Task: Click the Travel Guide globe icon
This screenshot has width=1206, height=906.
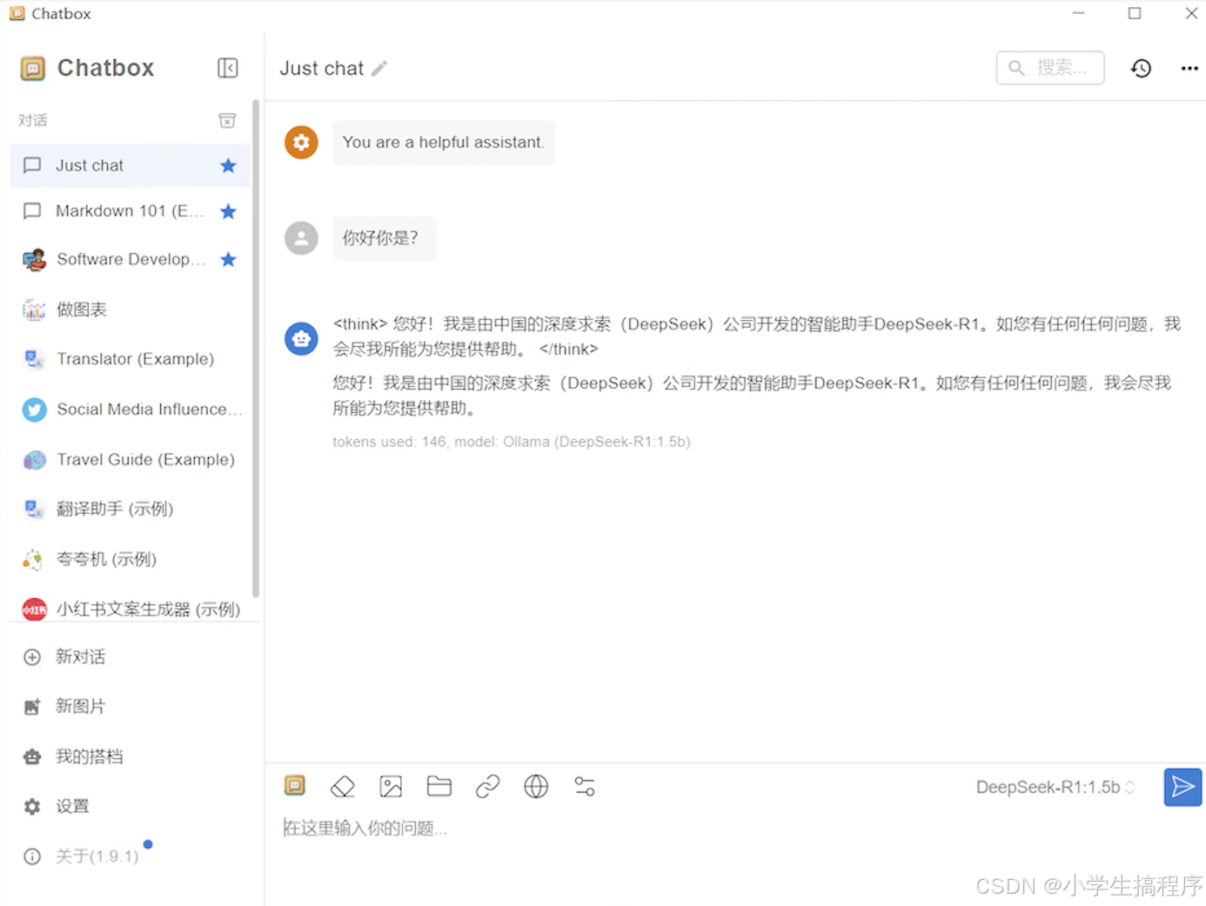Action: [34, 460]
